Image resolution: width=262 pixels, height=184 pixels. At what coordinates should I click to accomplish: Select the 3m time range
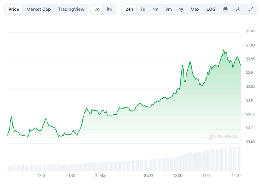click(169, 9)
